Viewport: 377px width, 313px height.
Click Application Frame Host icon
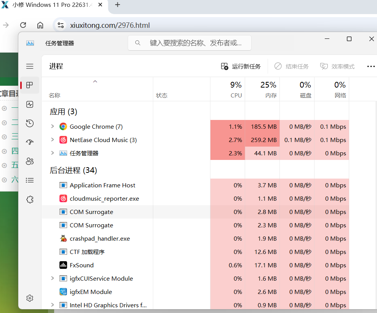click(x=63, y=185)
